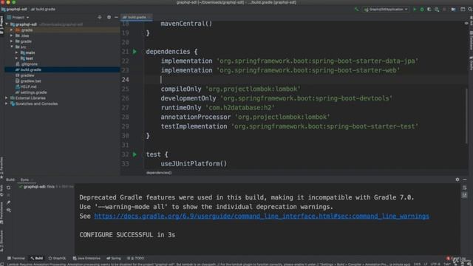Run with coverage from the main toolbar
The image size is (473, 266).
[x=429, y=10]
